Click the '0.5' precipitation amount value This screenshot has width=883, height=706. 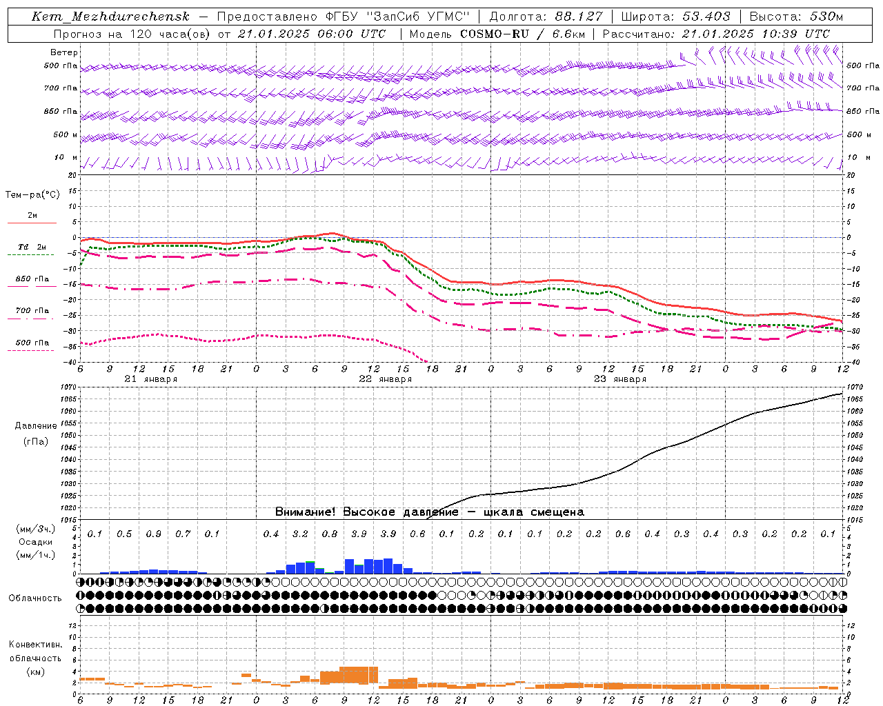124,534
